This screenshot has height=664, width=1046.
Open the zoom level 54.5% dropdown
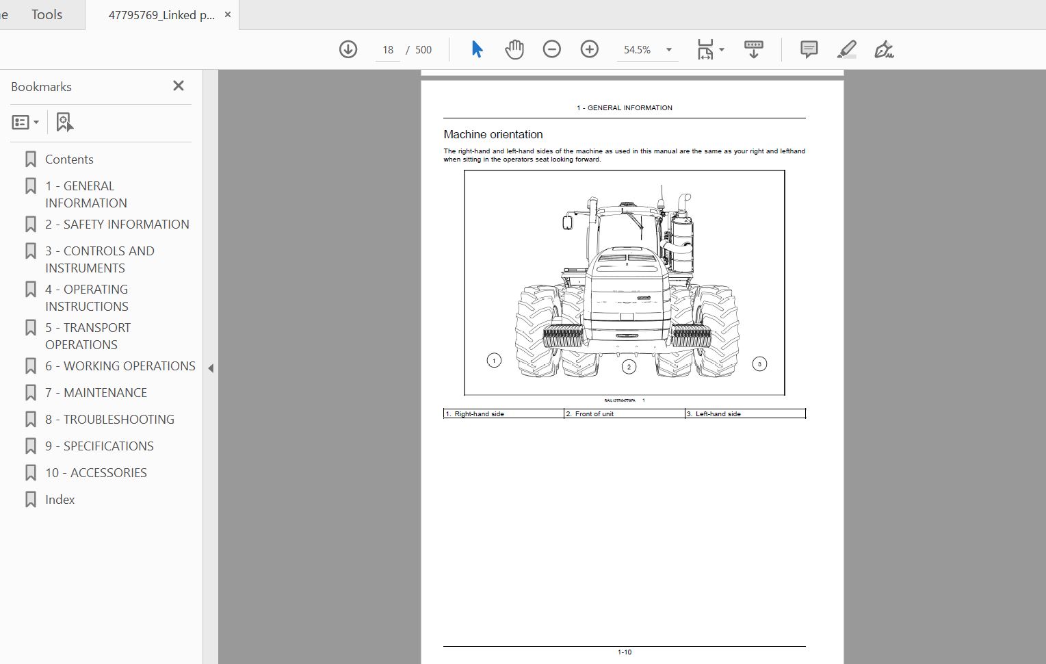(668, 50)
